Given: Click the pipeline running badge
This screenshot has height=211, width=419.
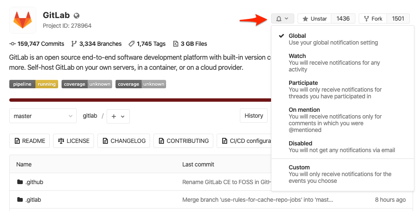Looking at the screenshot, I should 33,84.
